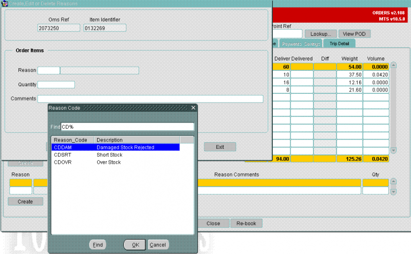This screenshot has width=411, height=254.
Task: Cancel the Reason Code lookup
Action: pos(158,245)
